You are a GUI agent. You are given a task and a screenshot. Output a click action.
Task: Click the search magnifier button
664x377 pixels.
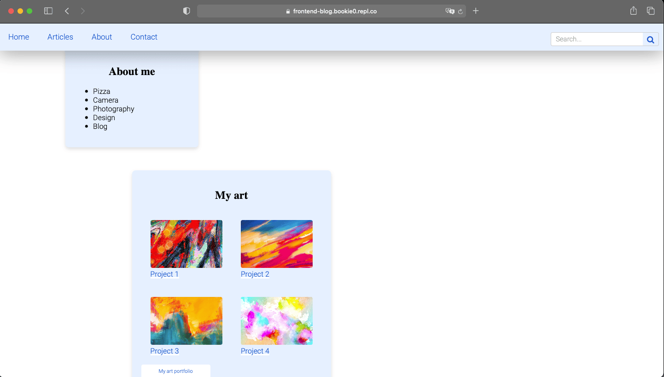651,40
